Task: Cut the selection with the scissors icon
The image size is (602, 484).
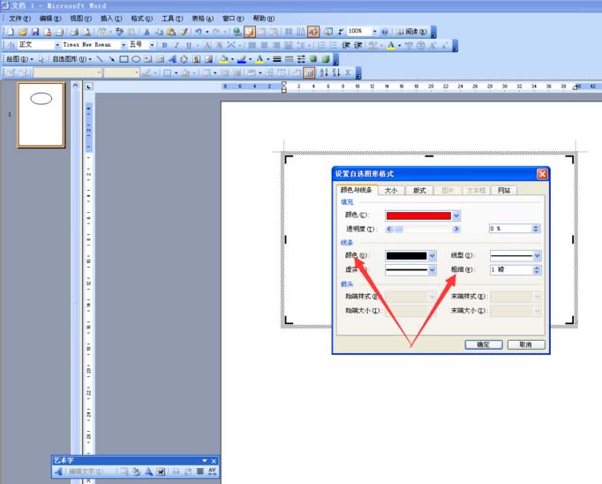Action: (x=147, y=32)
